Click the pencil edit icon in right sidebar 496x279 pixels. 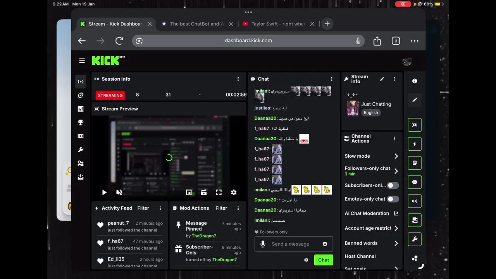(x=415, y=100)
